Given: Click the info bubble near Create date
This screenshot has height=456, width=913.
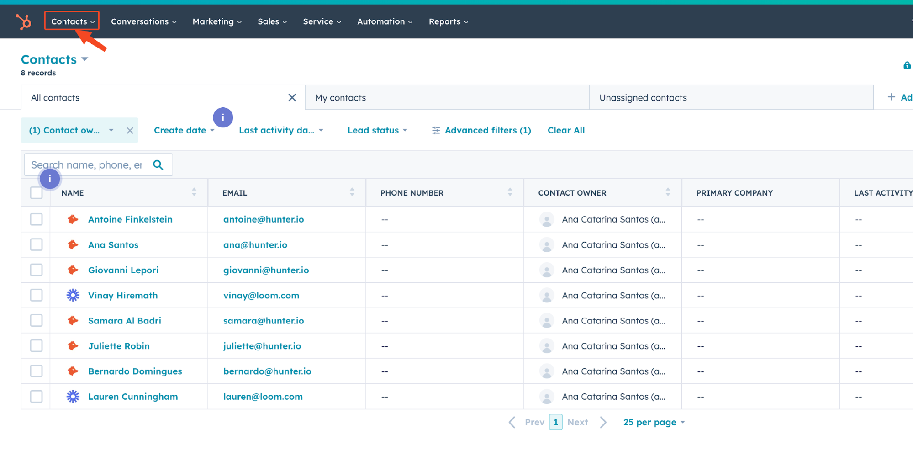Looking at the screenshot, I should [x=223, y=117].
